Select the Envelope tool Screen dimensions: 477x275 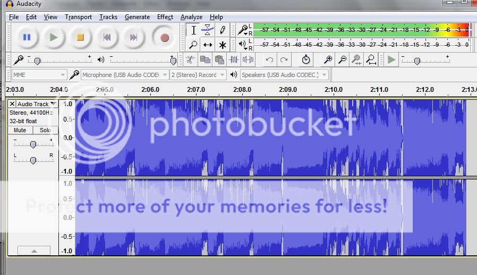coord(208,31)
